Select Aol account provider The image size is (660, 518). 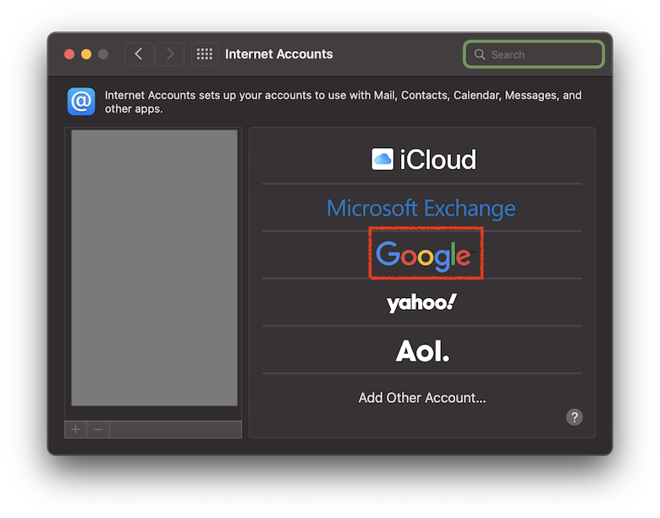tap(422, 350)
